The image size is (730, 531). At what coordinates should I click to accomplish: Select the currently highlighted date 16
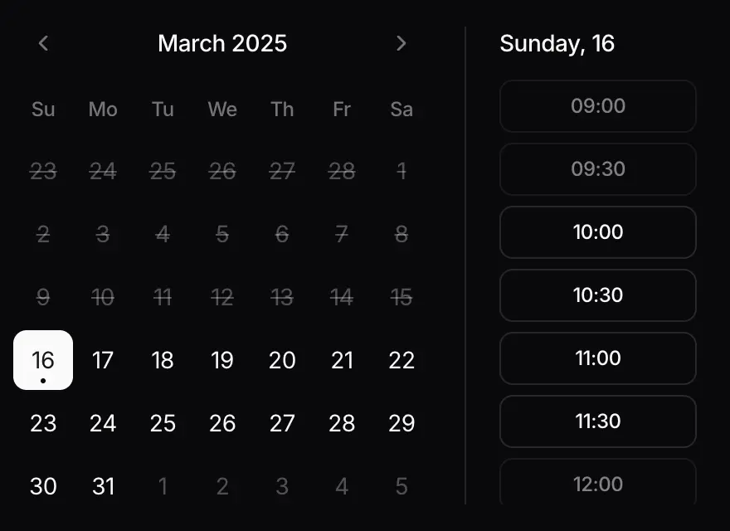pos(43,360)
